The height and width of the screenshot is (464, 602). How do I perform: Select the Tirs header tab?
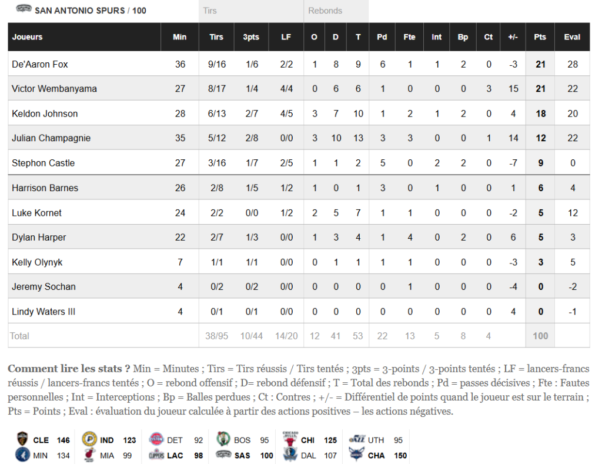click(x=210, y=11)
